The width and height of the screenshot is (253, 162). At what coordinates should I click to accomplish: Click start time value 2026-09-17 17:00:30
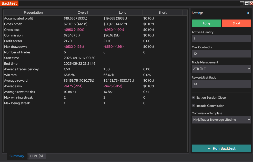coord(79,58)
